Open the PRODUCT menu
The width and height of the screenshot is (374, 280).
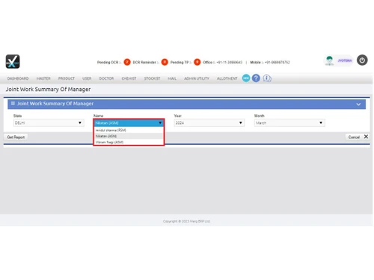tap(67, 78)
